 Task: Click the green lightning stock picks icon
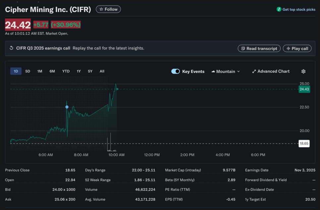279,9
